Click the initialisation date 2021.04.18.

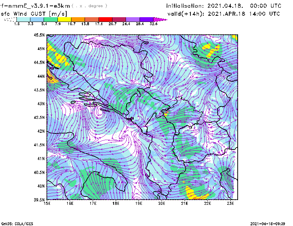pyautogui.click(x=225, y=6)
